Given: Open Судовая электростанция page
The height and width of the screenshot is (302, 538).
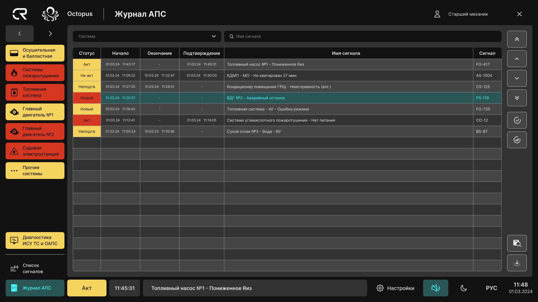Looking at the screenshot, I should point(35,151).
